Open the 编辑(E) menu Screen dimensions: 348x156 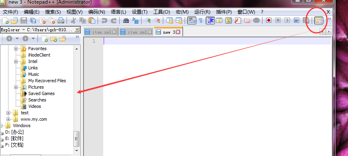[x=31, y=12]
